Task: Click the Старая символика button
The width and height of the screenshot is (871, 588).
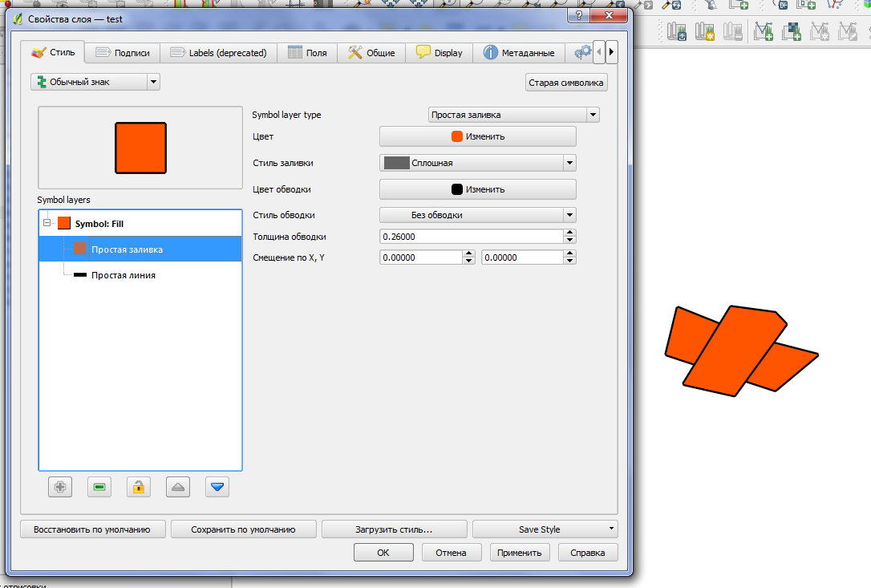Action: click(x=565, y=82)
